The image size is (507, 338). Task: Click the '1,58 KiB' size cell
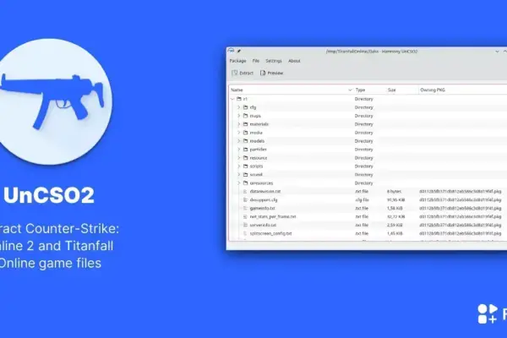point(395,209)
